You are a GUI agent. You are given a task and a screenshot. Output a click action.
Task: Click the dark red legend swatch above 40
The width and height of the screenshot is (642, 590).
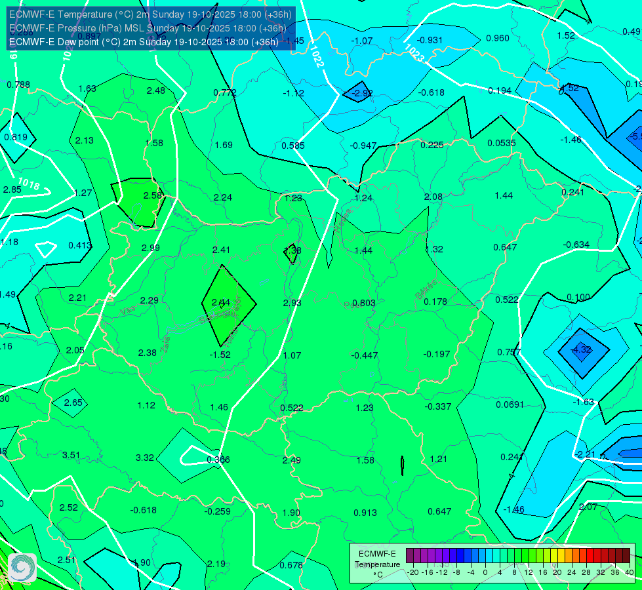pos(626,556)
